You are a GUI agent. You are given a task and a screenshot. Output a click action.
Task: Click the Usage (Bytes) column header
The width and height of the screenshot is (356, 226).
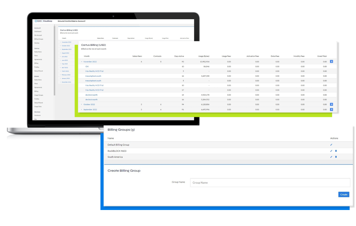point(204,56)
